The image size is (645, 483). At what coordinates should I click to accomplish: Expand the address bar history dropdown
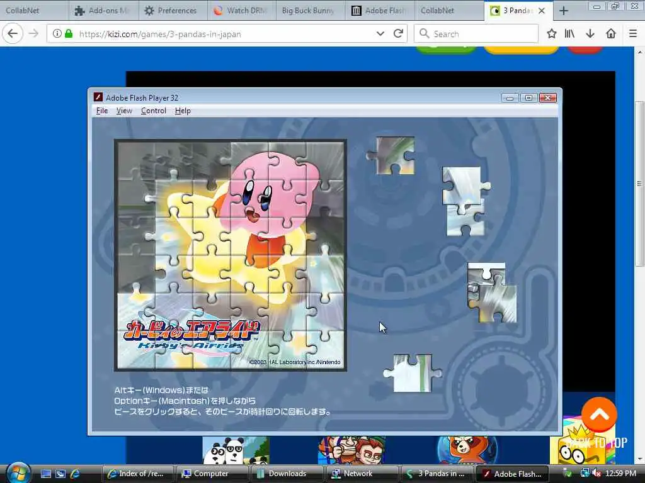coord(380,34)
